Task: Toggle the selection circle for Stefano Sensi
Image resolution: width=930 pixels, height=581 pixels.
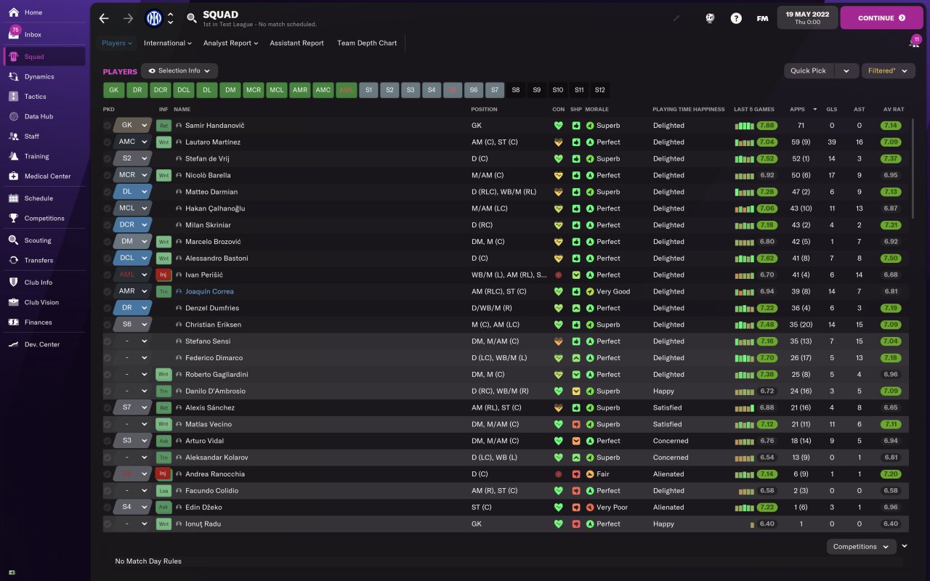Action: click(x=108, y=341)
